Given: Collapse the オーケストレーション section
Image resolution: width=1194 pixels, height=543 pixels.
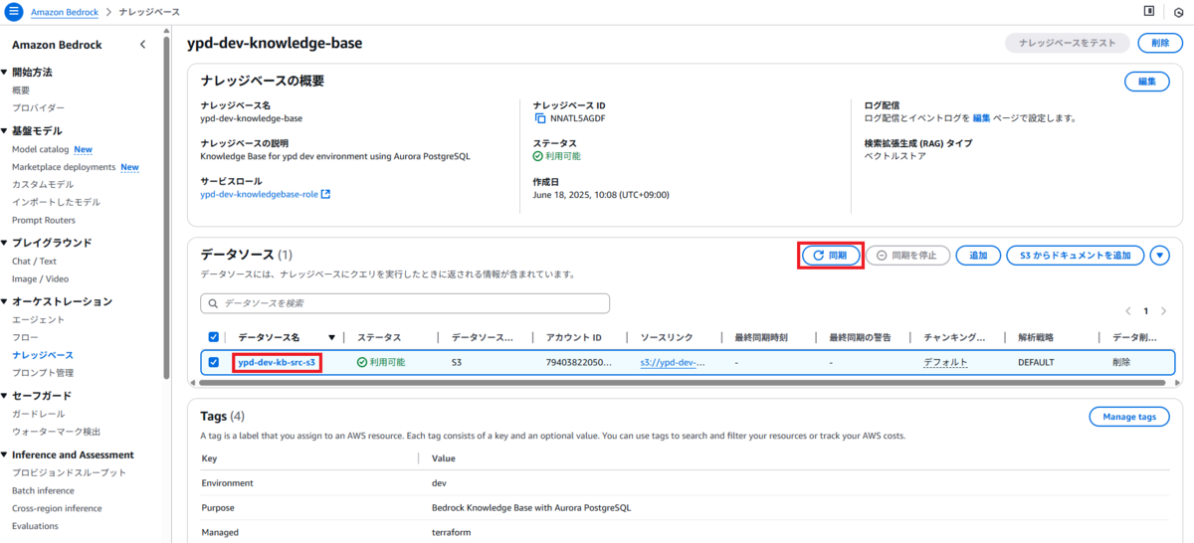Looking at the screenshot, I should pyautogui.click(x=4, y=301).
